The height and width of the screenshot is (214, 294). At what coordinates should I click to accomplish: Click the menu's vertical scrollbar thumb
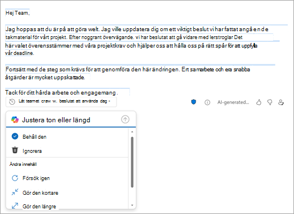pos(132,162)
